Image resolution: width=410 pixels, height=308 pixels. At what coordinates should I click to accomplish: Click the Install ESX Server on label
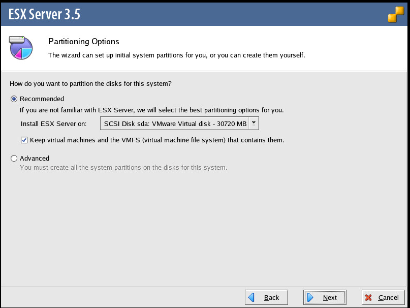tap(54, 124)
